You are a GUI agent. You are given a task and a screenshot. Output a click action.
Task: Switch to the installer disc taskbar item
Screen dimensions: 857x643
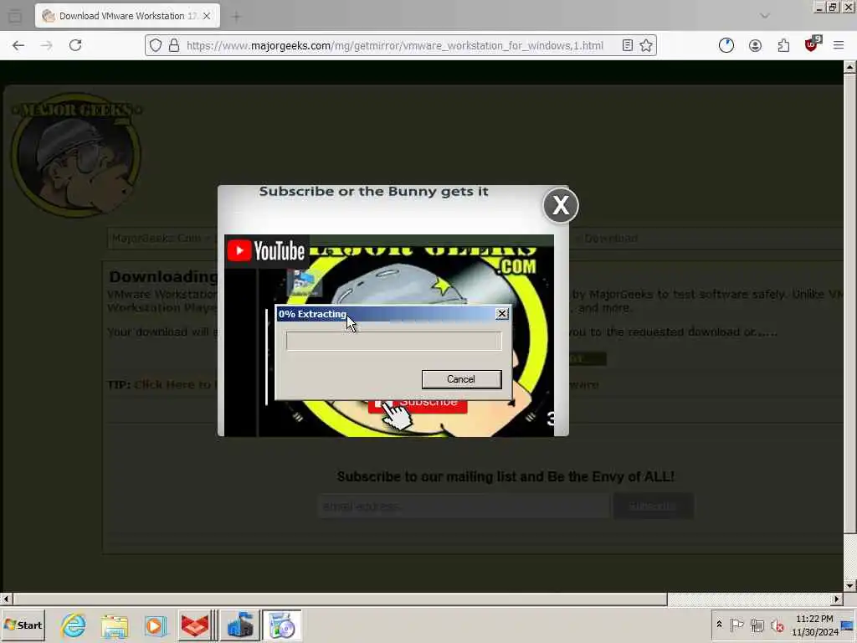pyautogui.click(x=282, y=625)
